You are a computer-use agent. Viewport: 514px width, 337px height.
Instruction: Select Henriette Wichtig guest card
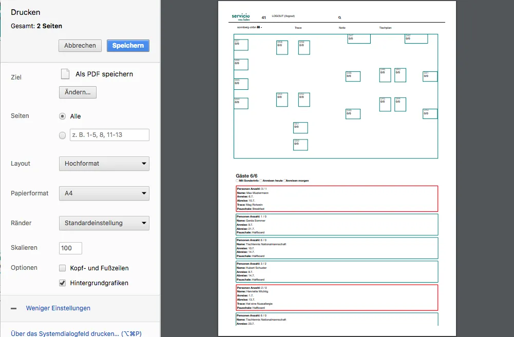pos(337,298)
